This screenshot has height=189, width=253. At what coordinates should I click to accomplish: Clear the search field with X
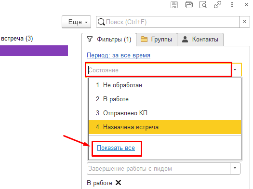coord(245,22)
